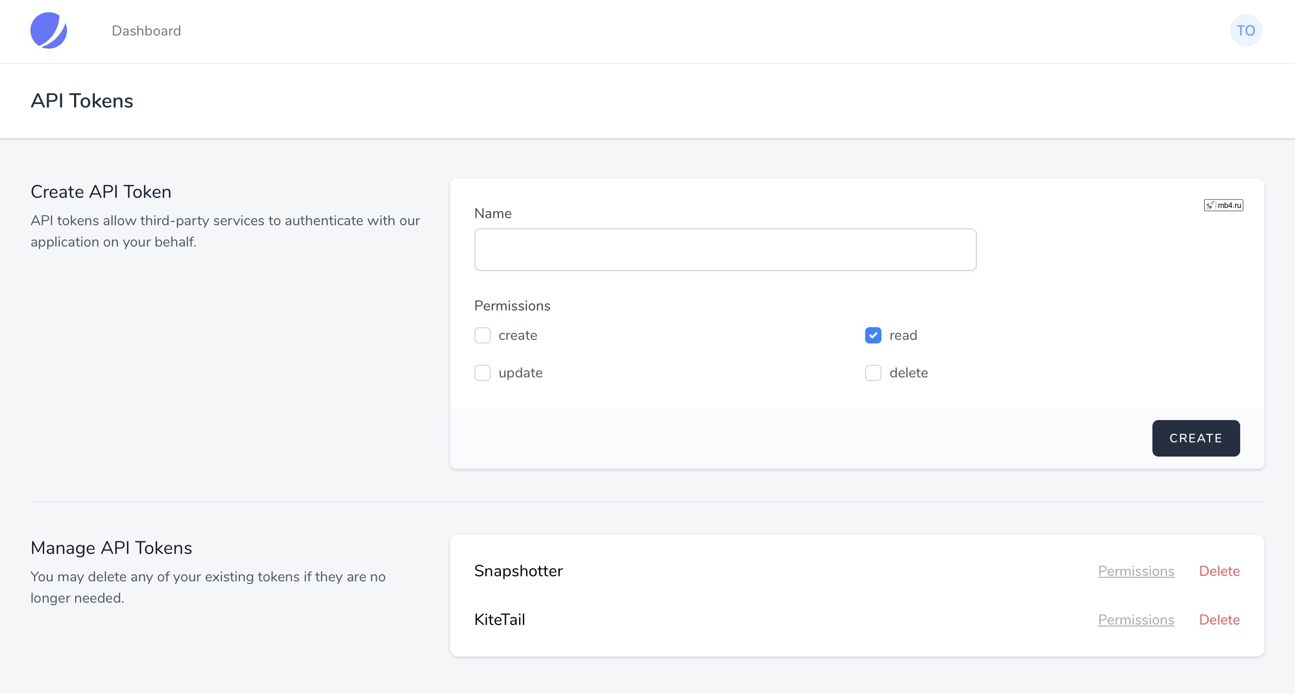Image resolution: width=1295 pixels, height=694 pixels.
Task: Click the application logo icon
Action: 50,31
